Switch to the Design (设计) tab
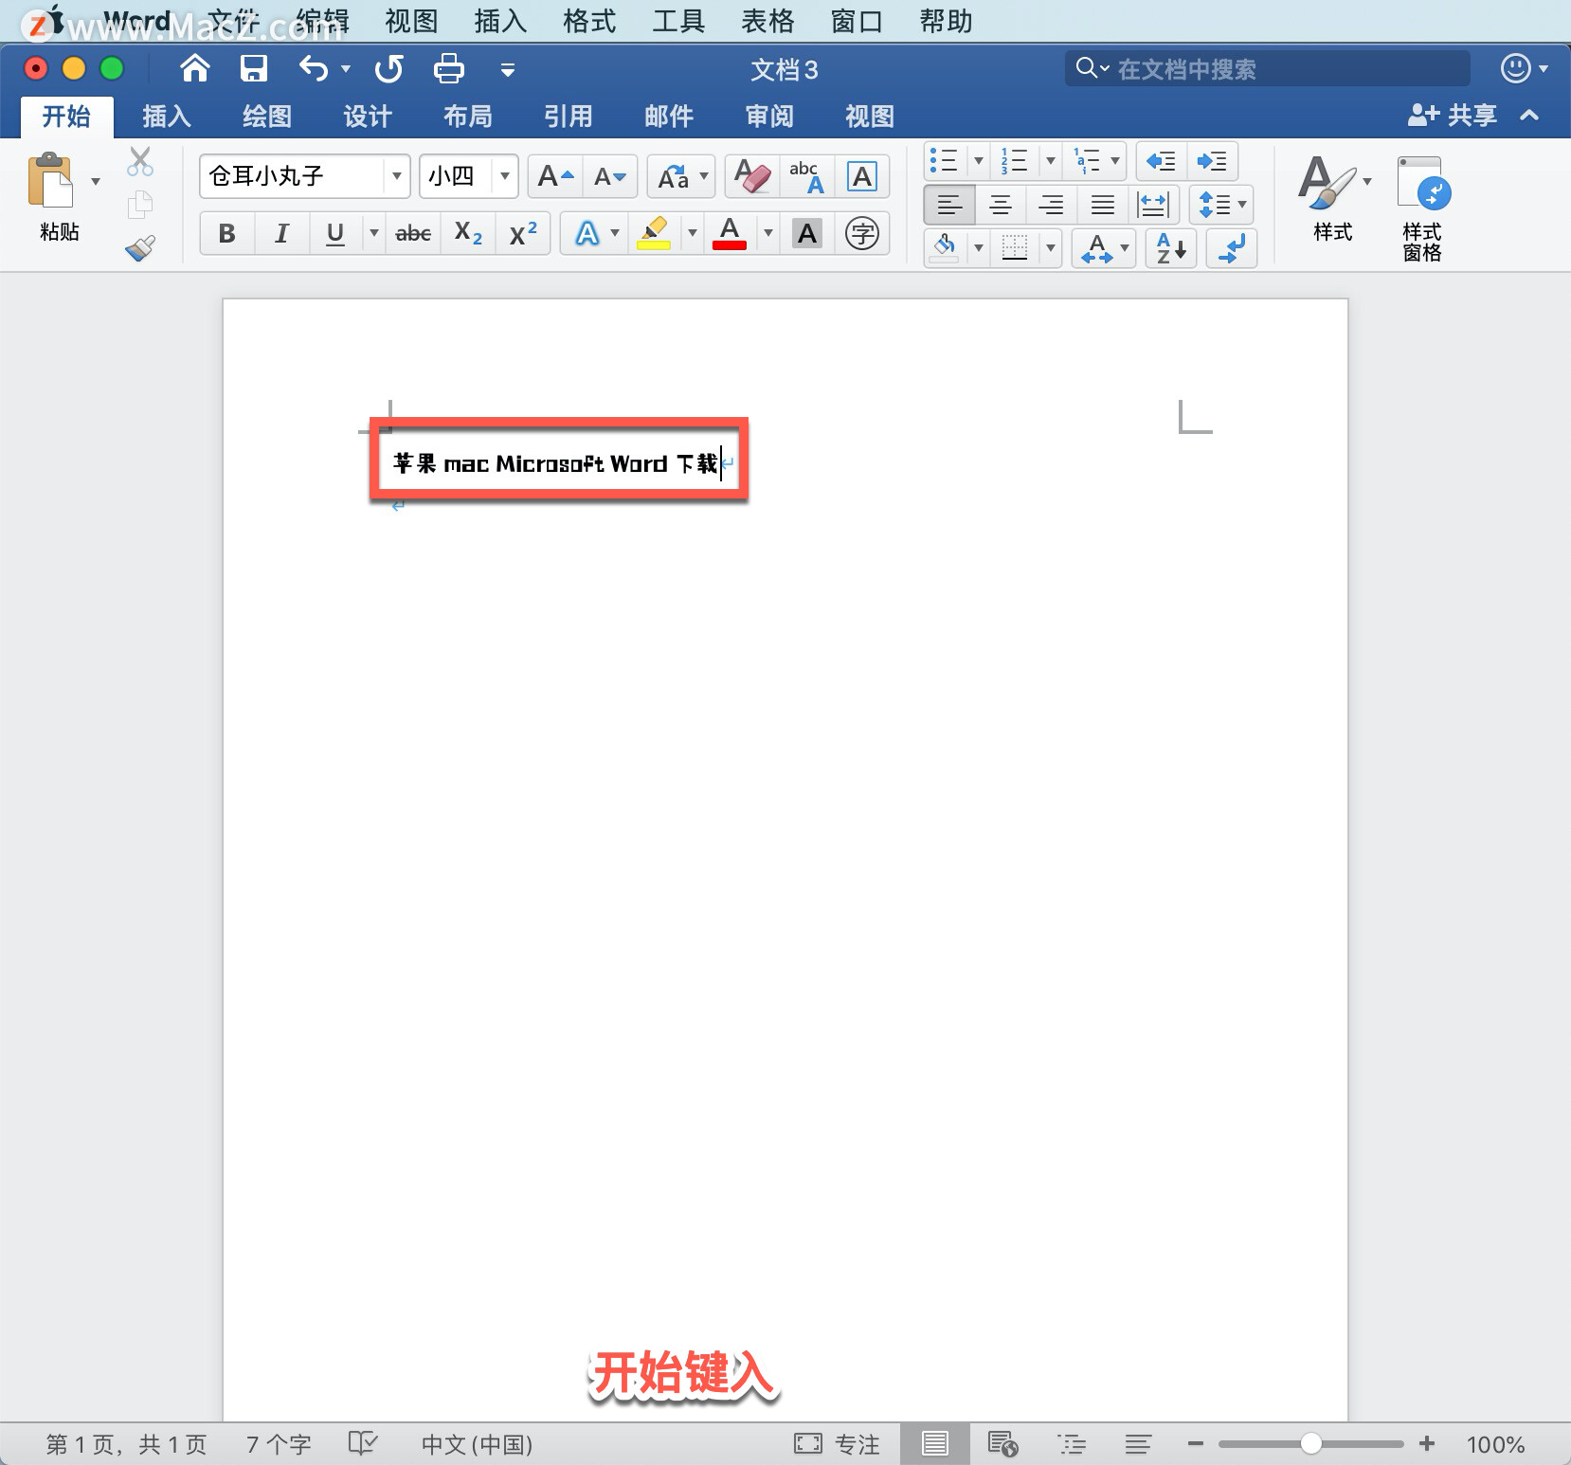The image size is (1571, 1465). pyautogui.click(x=368, y=117)
